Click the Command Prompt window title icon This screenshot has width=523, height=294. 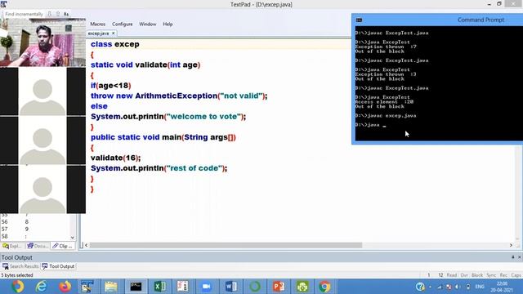pyautogui.click(x=359, y=20)
